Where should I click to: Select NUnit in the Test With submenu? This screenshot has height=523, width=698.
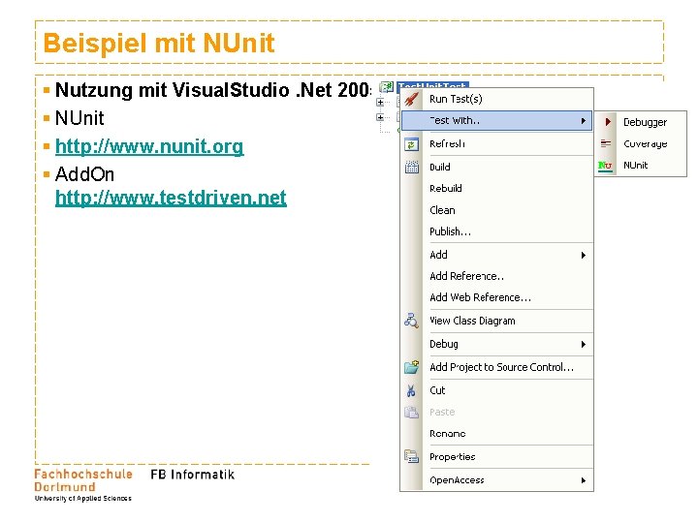[641, 166]
